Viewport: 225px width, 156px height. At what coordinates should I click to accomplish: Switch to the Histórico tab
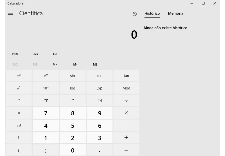coord(152,13)
